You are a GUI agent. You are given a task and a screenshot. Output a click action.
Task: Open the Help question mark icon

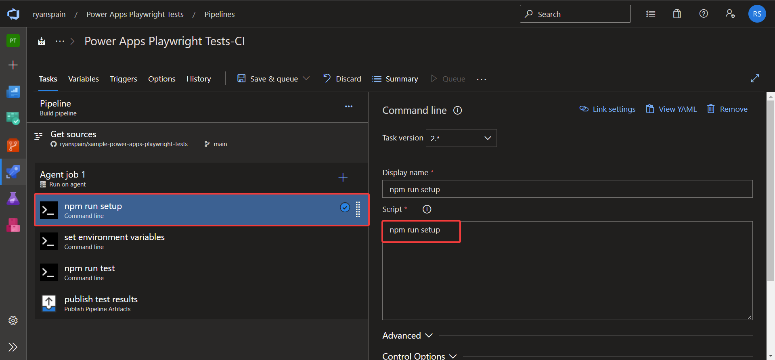[x=704, y=14]
